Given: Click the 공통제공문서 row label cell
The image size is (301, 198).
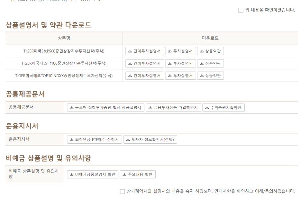Looking at the screenshot, I should tap(35, 107).
